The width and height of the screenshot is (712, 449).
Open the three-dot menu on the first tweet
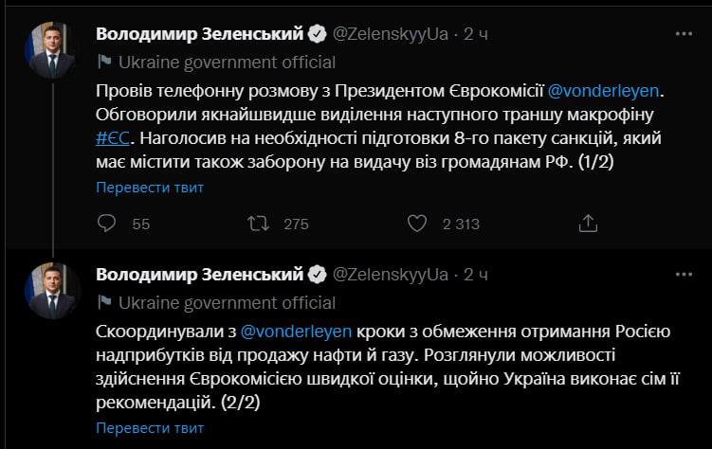pos(683,34)
